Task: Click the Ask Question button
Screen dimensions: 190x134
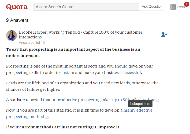Action: 152,7
